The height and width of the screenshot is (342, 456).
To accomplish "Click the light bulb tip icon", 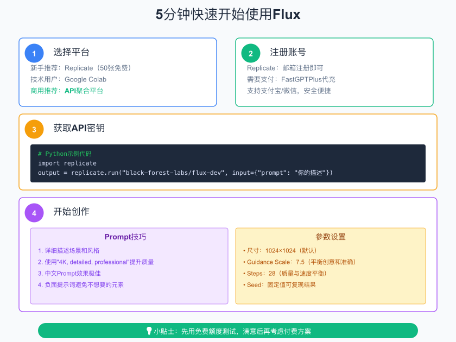I will 149,331.
